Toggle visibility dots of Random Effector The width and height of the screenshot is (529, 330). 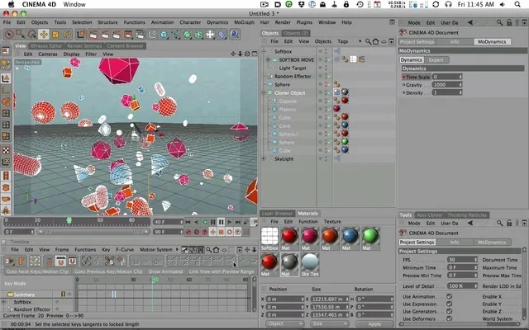[x=326, y=76]
